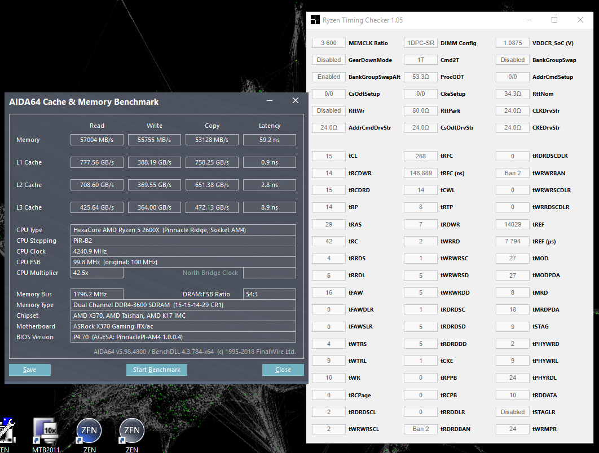The width and height of the screenshot is (599, 453).
Task: Click the tWRWRBAN value Ban 2
Action: tap(512, 173)
